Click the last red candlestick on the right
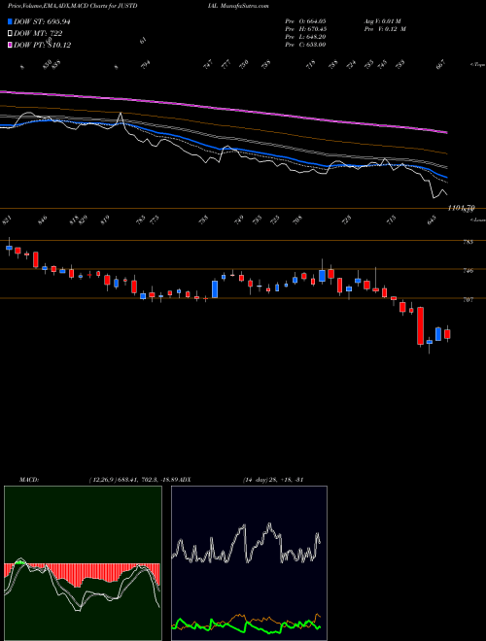 (x=447, y=333)
